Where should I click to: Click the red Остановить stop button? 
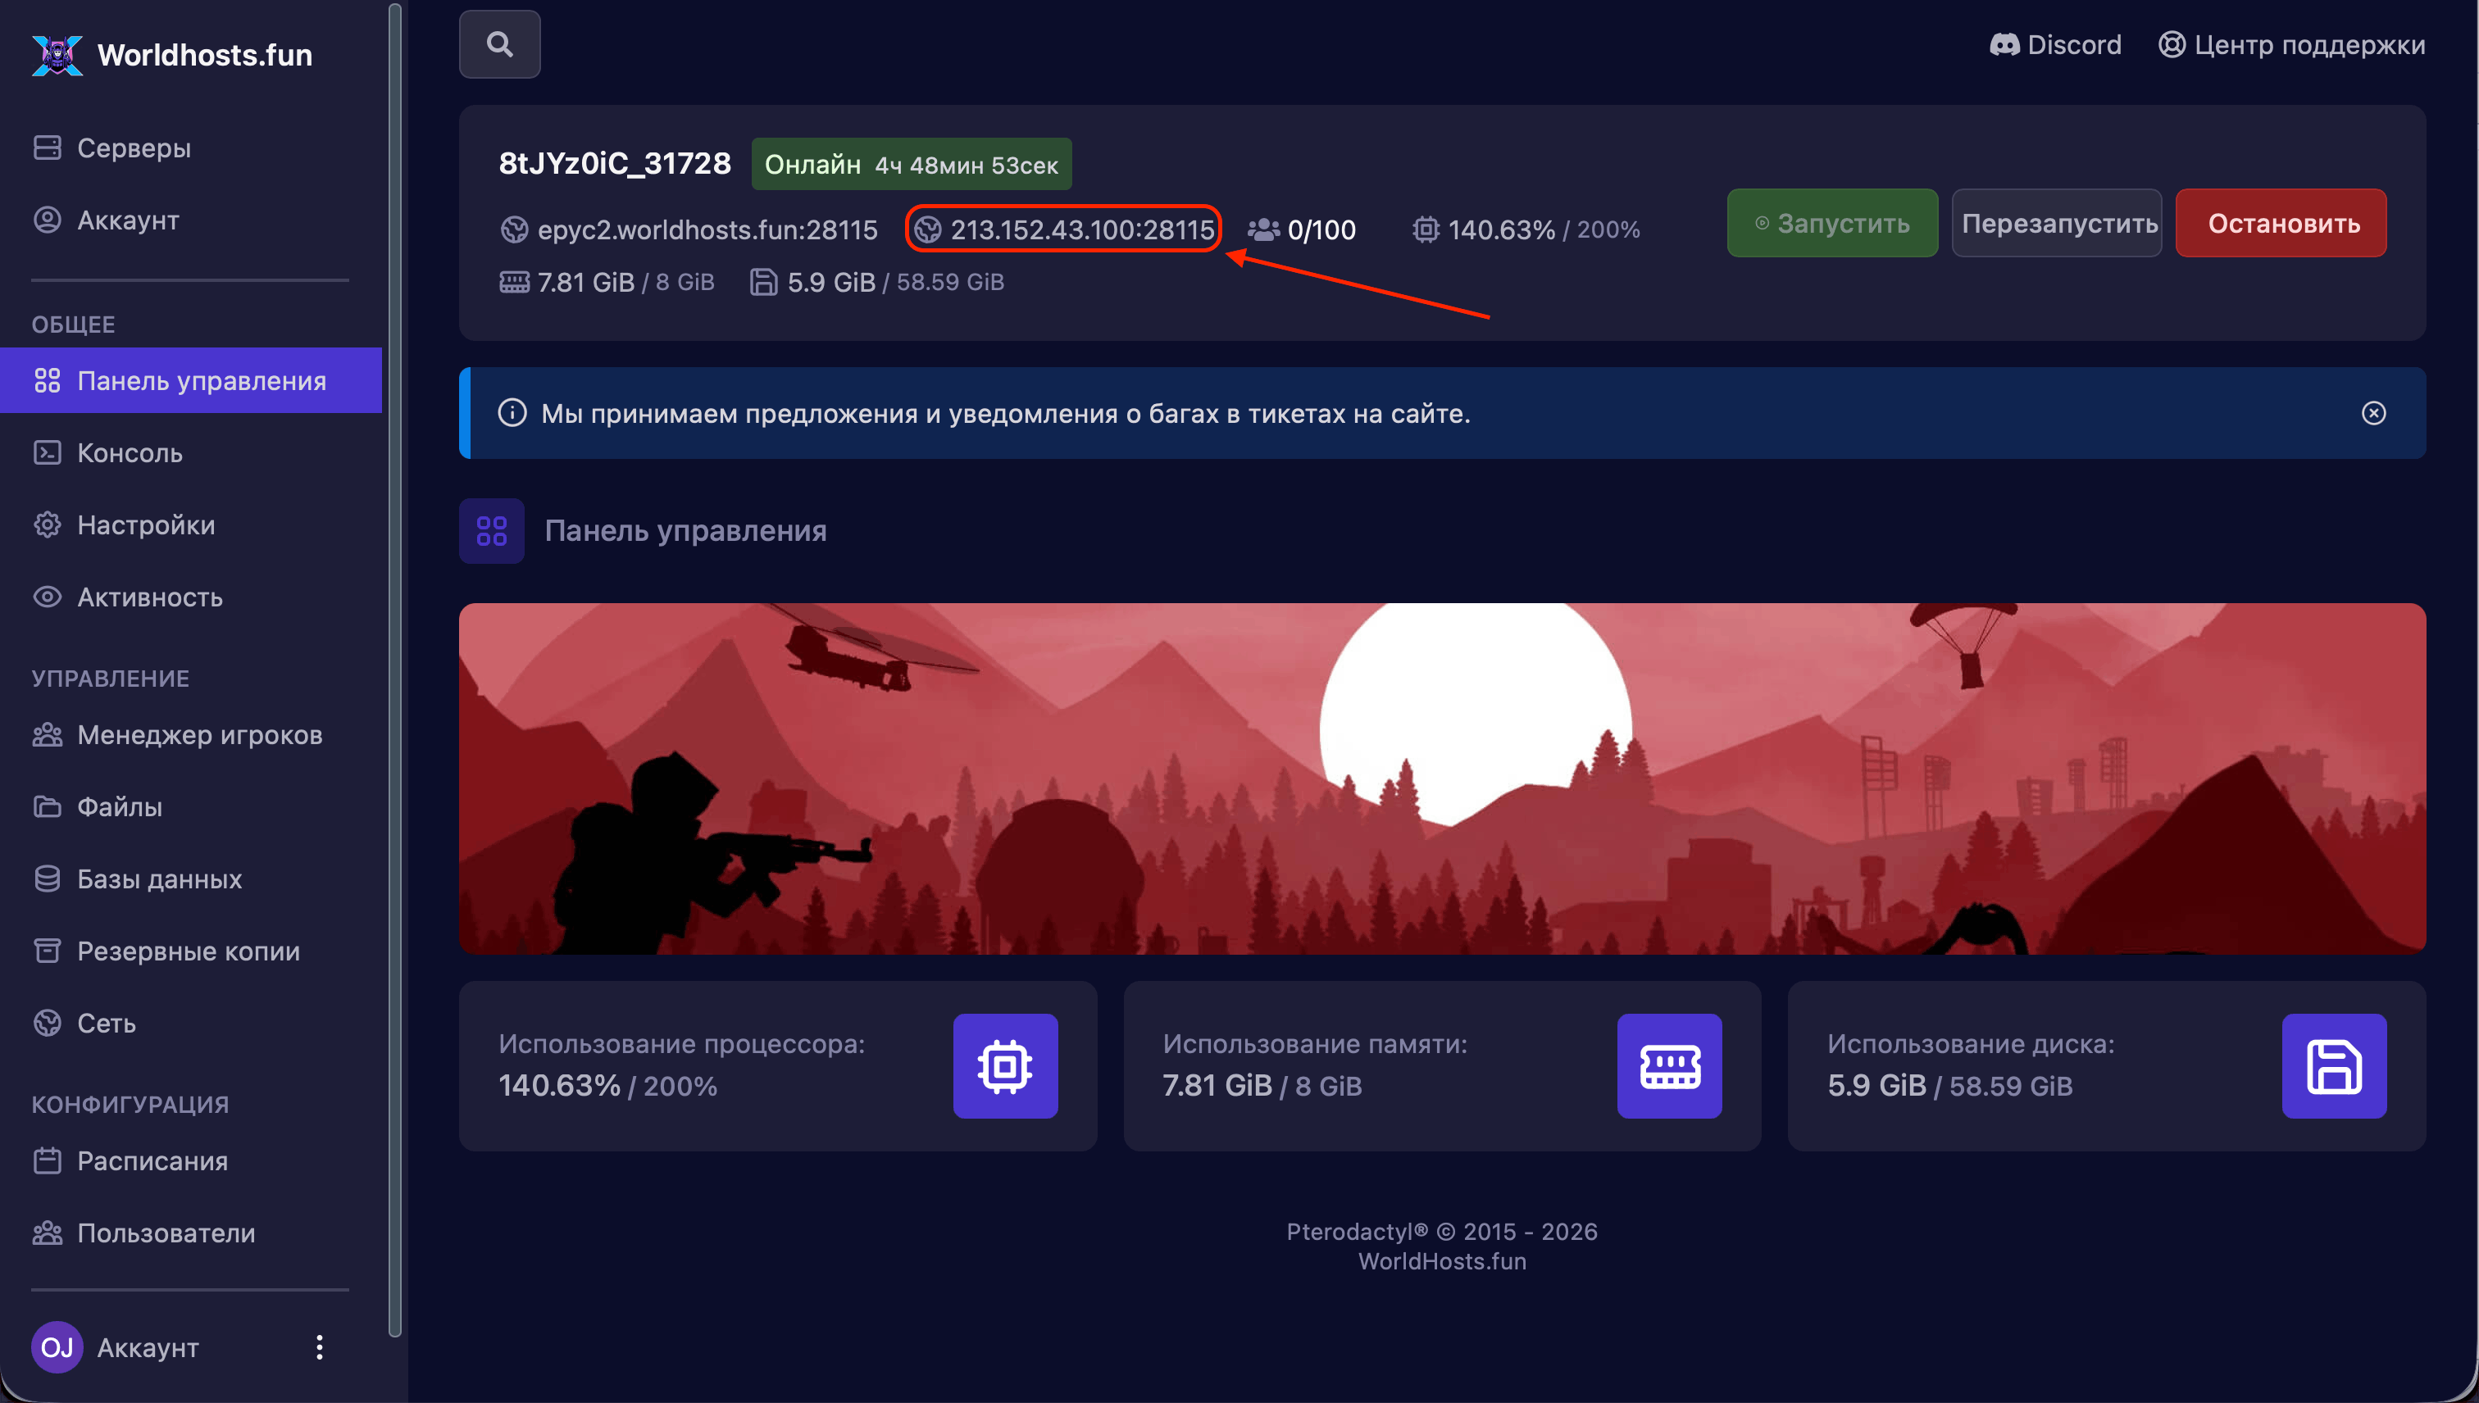[x=2281, y=224]
